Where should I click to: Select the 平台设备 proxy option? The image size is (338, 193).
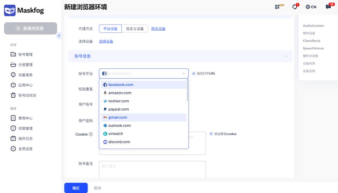pos(110,29)
